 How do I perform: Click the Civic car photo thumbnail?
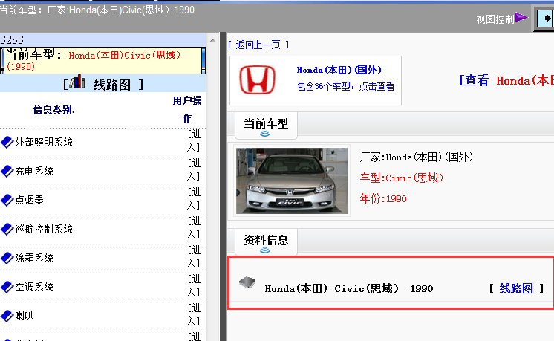pyautogui.click(x=292, y=181)
